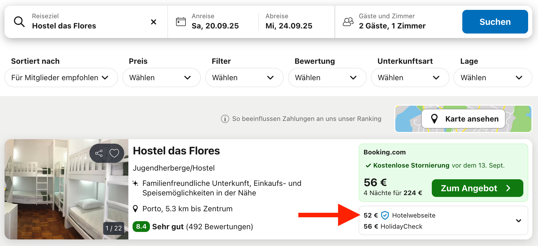
Task: Open the Preis dropdown
Action: [x=161, y=78]
